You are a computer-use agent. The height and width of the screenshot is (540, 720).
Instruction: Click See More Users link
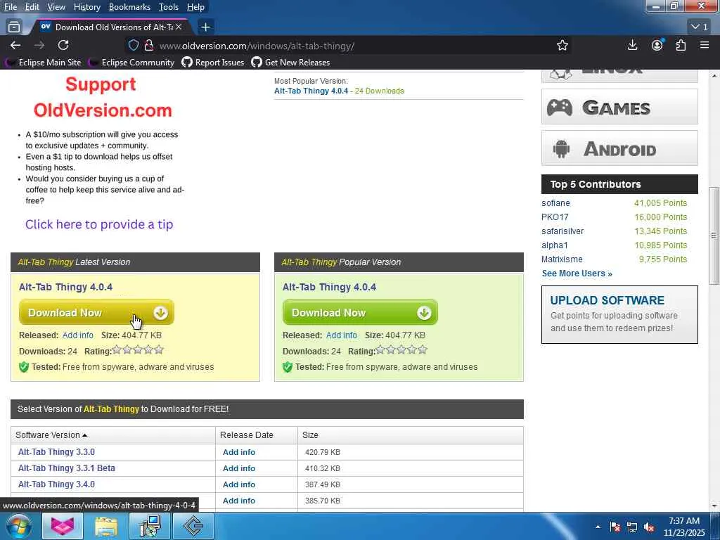577,274
